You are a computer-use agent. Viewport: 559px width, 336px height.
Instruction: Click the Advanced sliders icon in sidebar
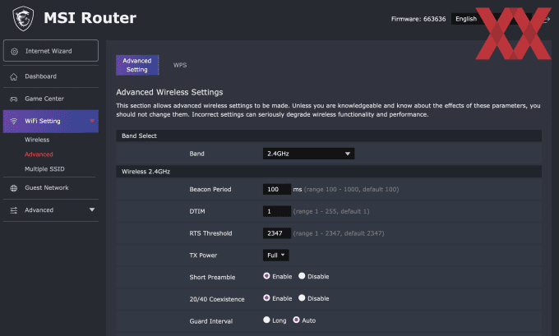13,210
